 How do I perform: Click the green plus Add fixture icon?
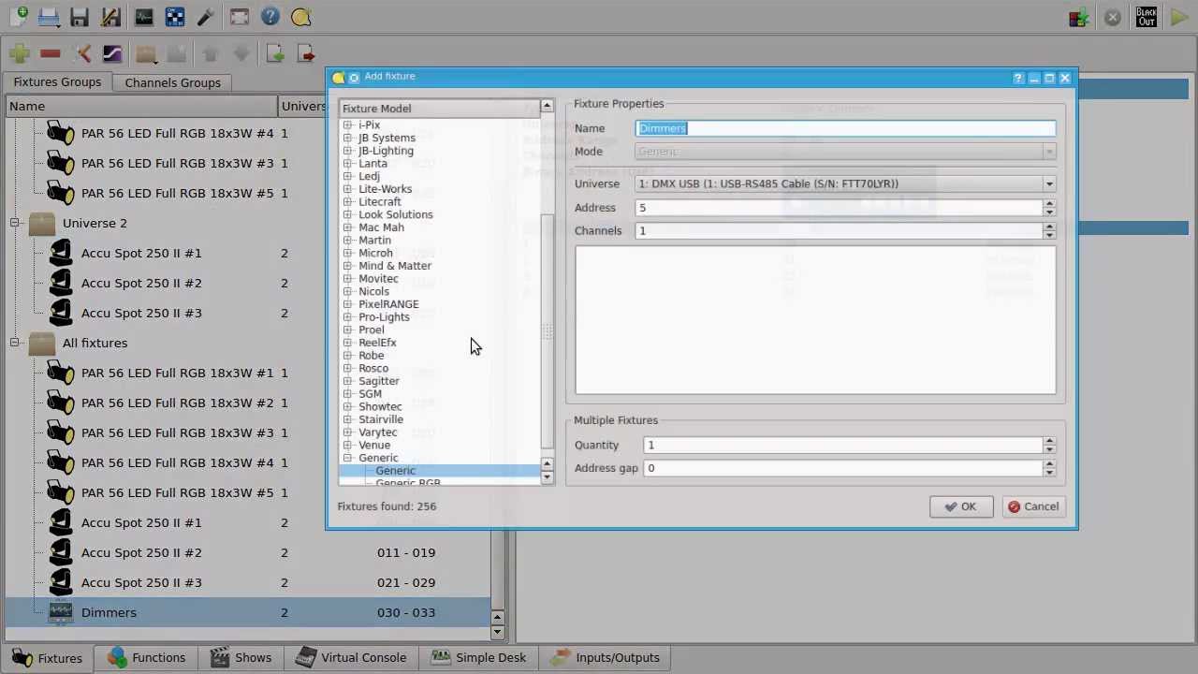tap(20, 53)
